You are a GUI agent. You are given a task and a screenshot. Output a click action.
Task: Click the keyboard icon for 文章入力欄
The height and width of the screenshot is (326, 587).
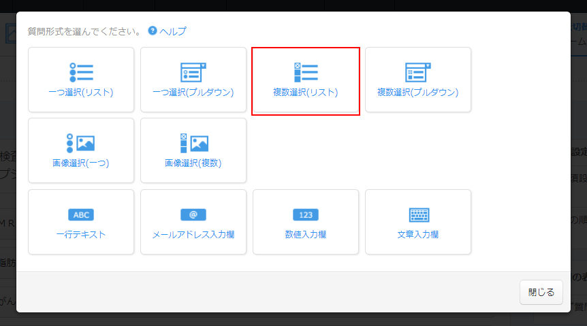418,215
